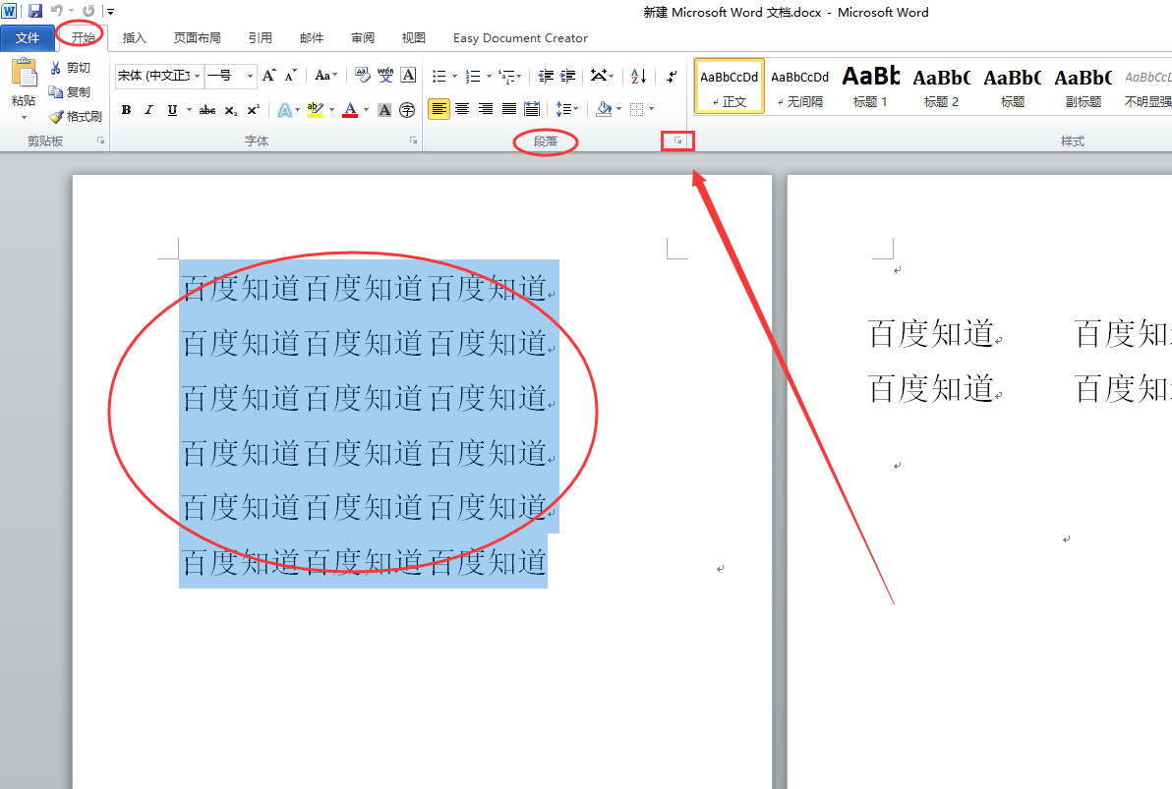Expand the font color dropdown arrow

pos(366,110)
